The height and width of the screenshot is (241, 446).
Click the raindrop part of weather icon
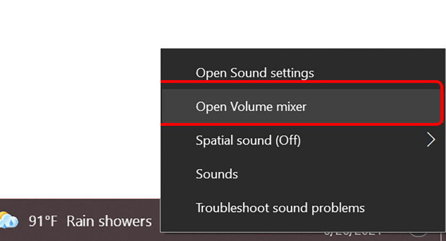click(11, 224)
